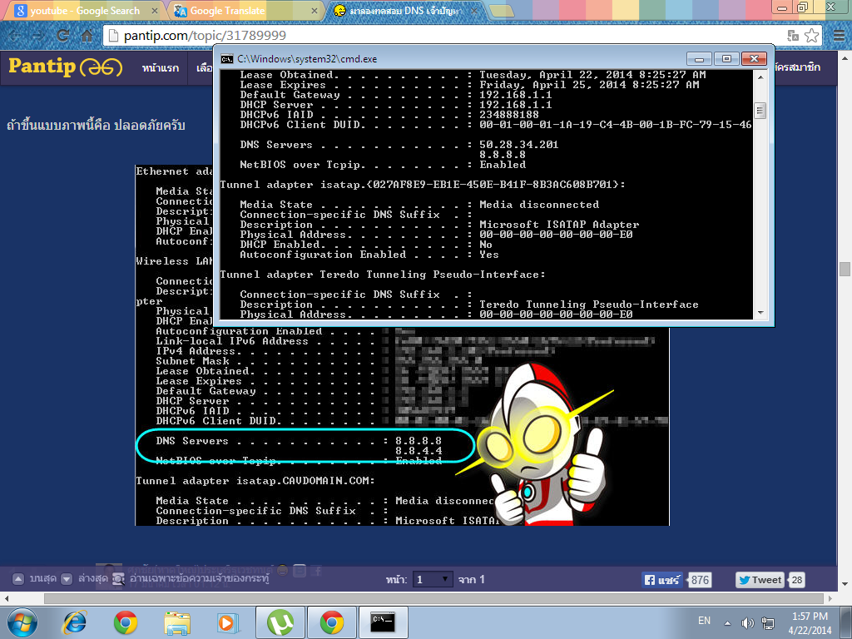Click the Thai text ถ้าขึ้นแบบภาพนี้คือ ปลอดภัยครับ
The height and width of the screenshot is (639, 852).
pyautogui.click(x=96, y=125)
